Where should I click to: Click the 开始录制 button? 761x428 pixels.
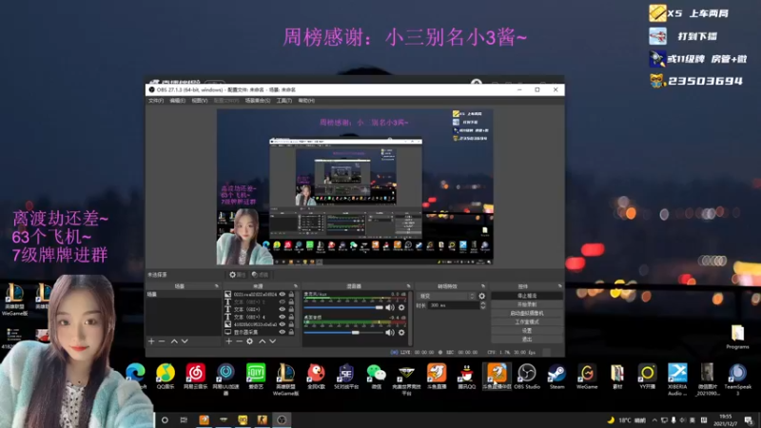[x=527, y=304]
